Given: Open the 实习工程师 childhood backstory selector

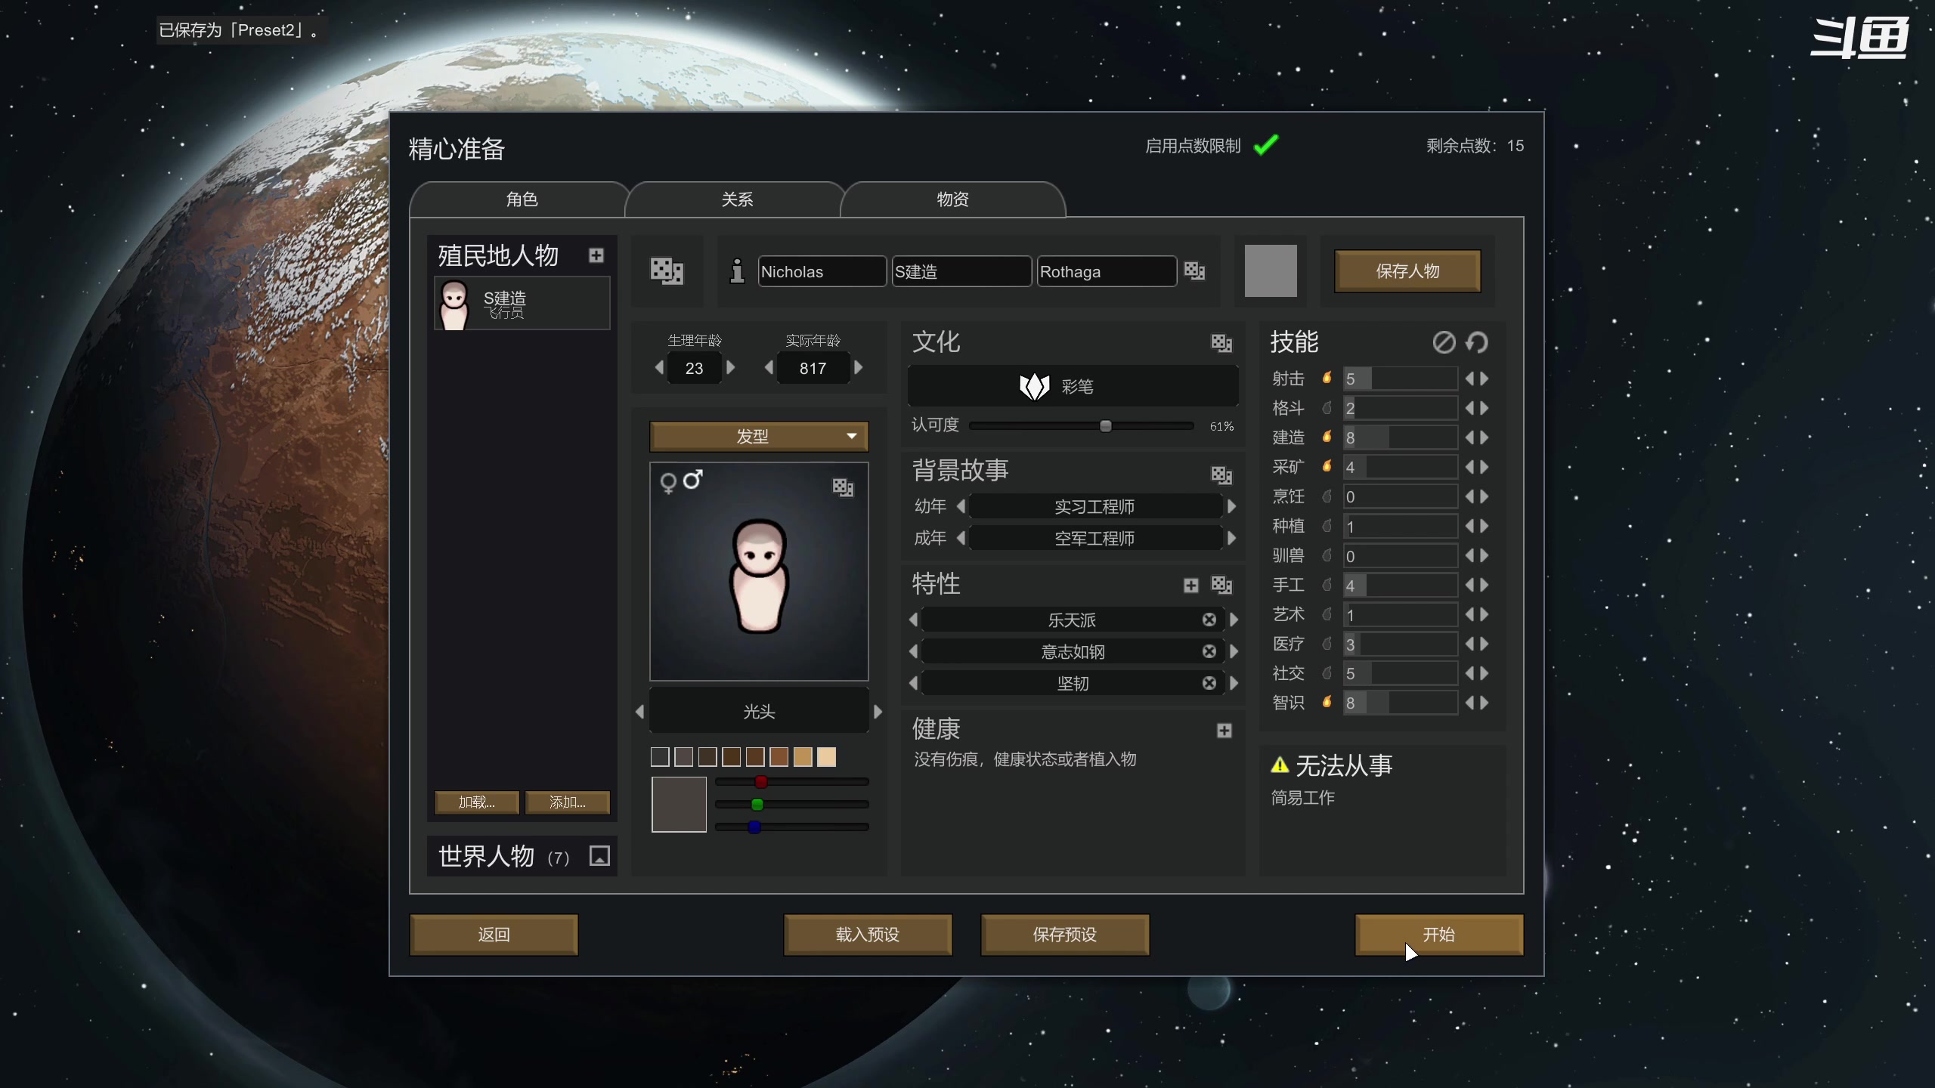Looking at the screenshot, I should (1094, 506).
